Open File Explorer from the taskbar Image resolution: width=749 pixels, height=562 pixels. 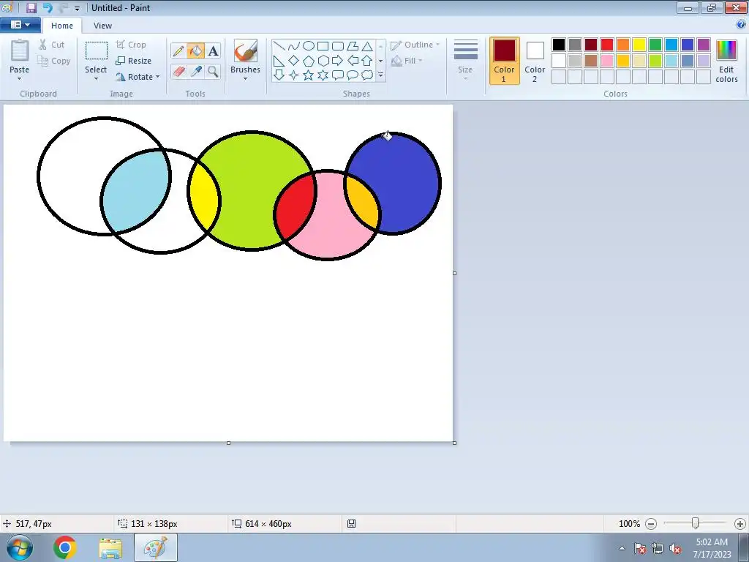click(x=110, y=547)
